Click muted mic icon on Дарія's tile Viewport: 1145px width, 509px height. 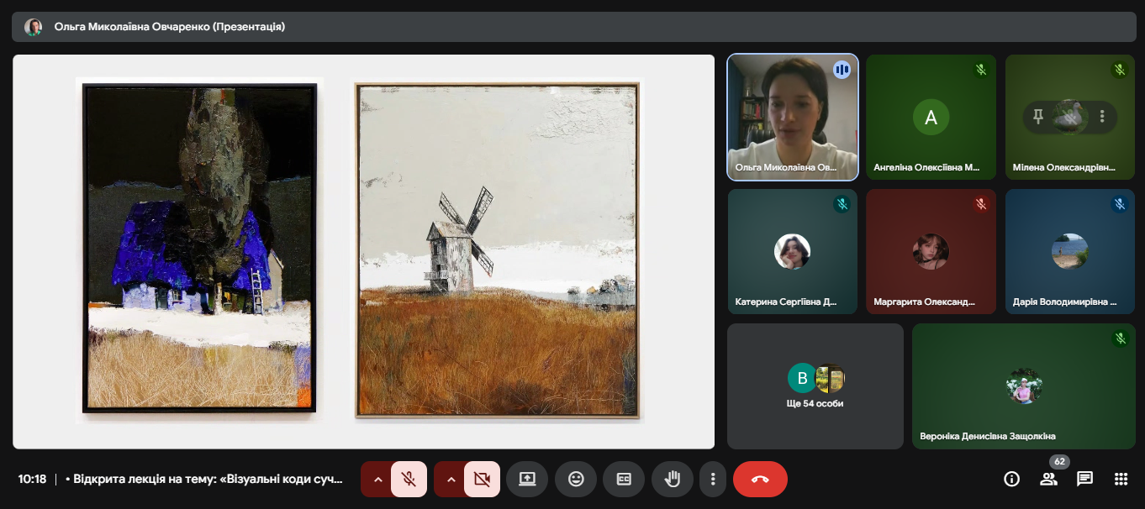(1120, 204)
